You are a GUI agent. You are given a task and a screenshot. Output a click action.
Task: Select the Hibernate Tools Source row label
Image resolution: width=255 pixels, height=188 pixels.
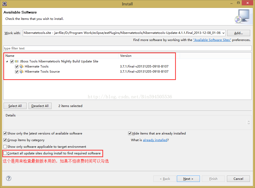[x=42, y=71]
